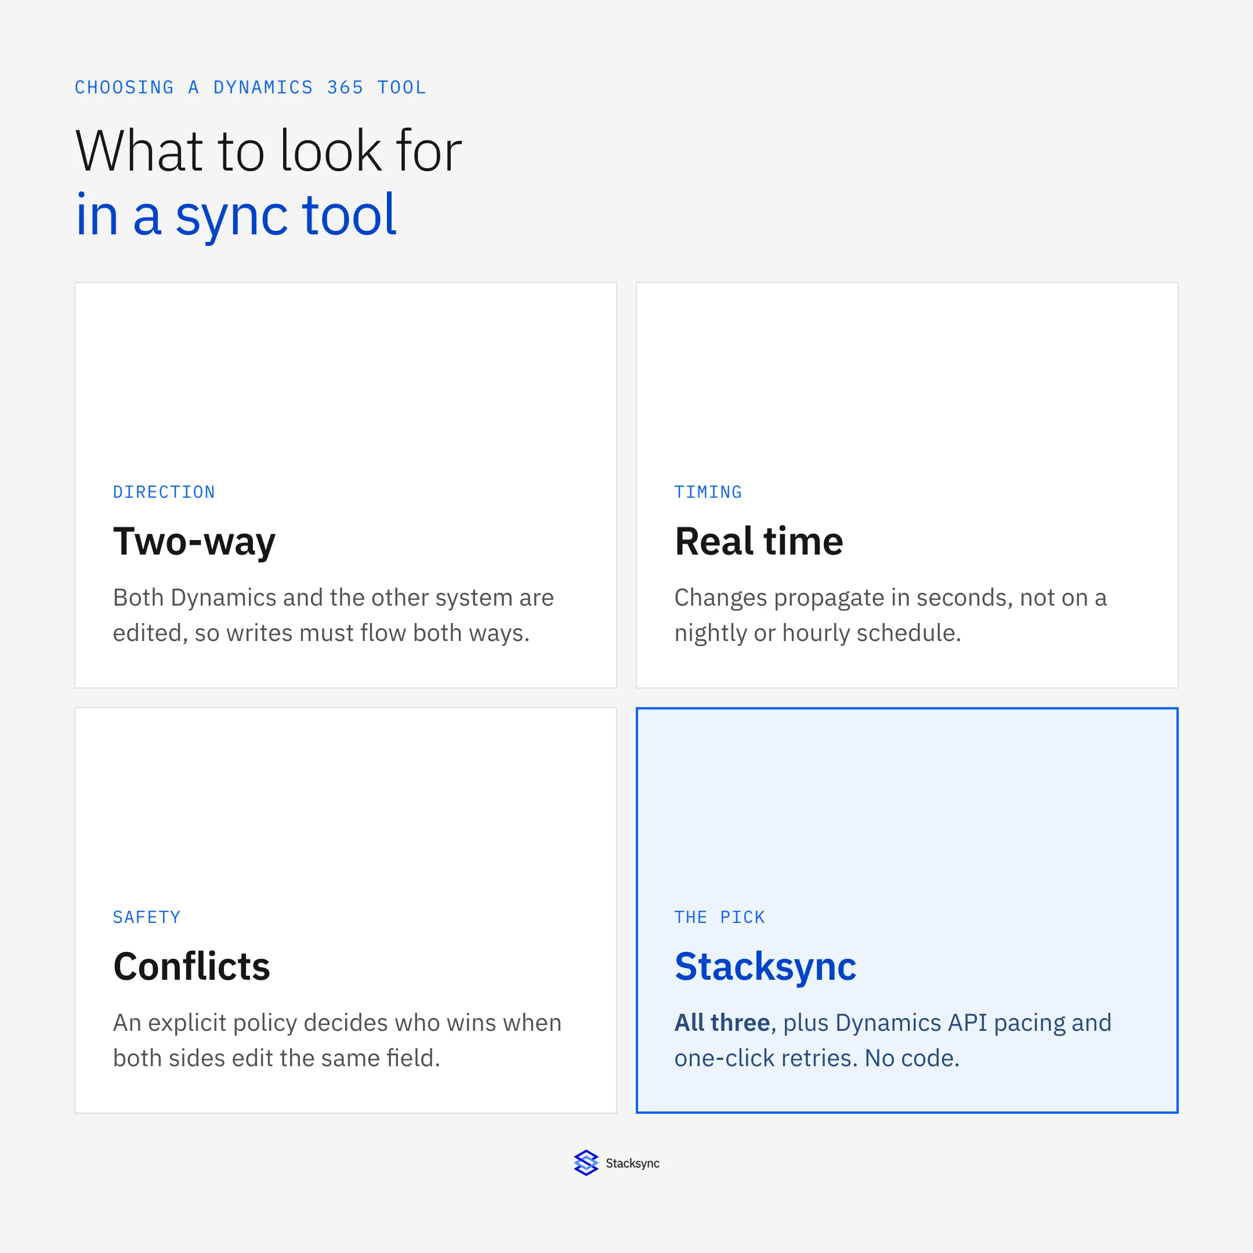Click the TIMING label
This screenshot has height=1253, width=1253.
click(708, 492)
